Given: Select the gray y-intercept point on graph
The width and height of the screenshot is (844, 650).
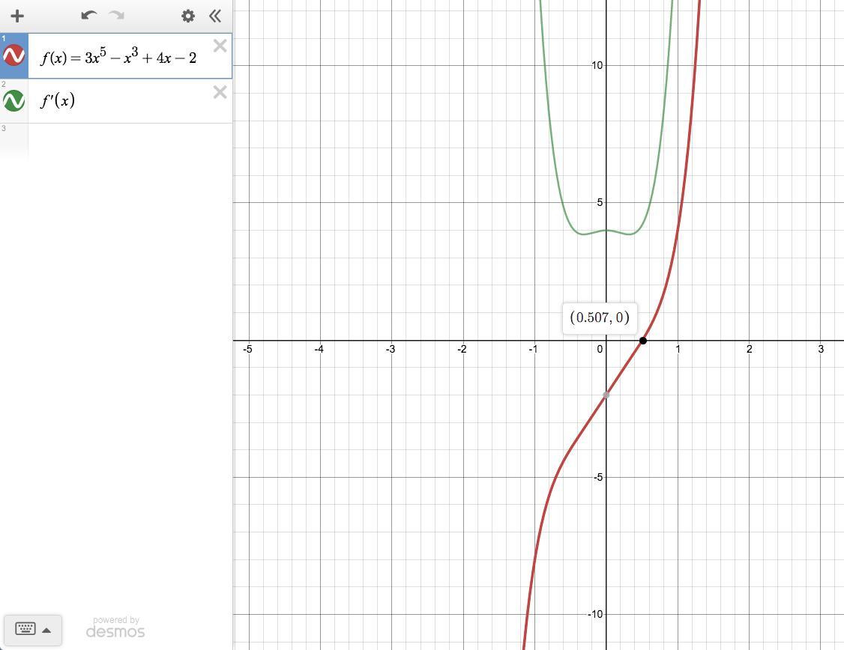Looking at the screenshot, I should point(606,395).
